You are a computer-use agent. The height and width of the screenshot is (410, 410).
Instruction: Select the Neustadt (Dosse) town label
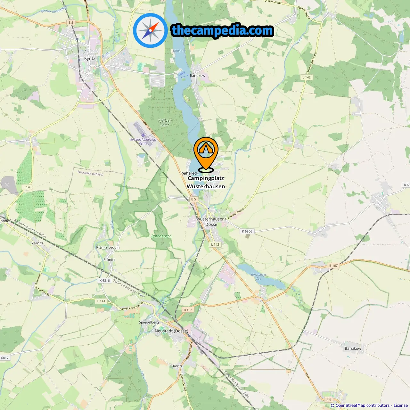pyautogui.click(x=171, y=331)
